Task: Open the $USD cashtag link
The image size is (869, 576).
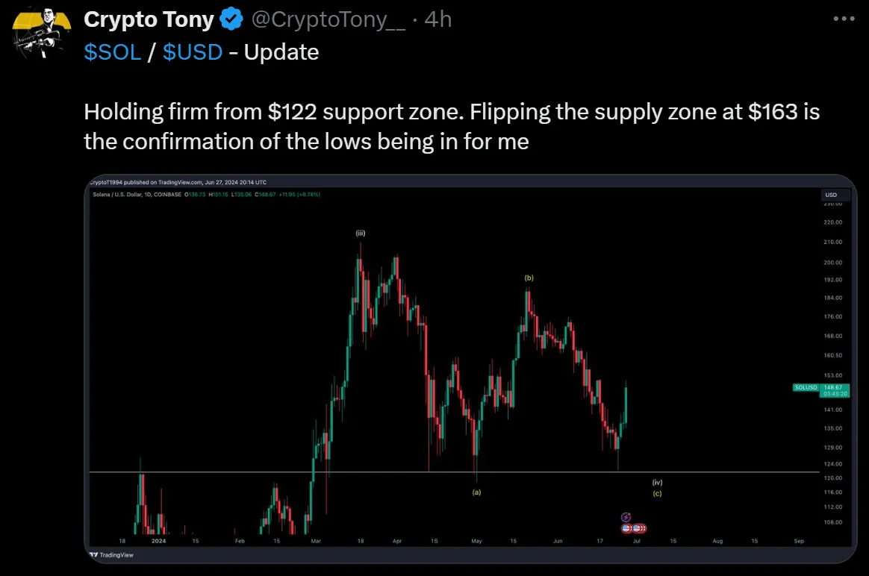Action: [x=193, y=52]
